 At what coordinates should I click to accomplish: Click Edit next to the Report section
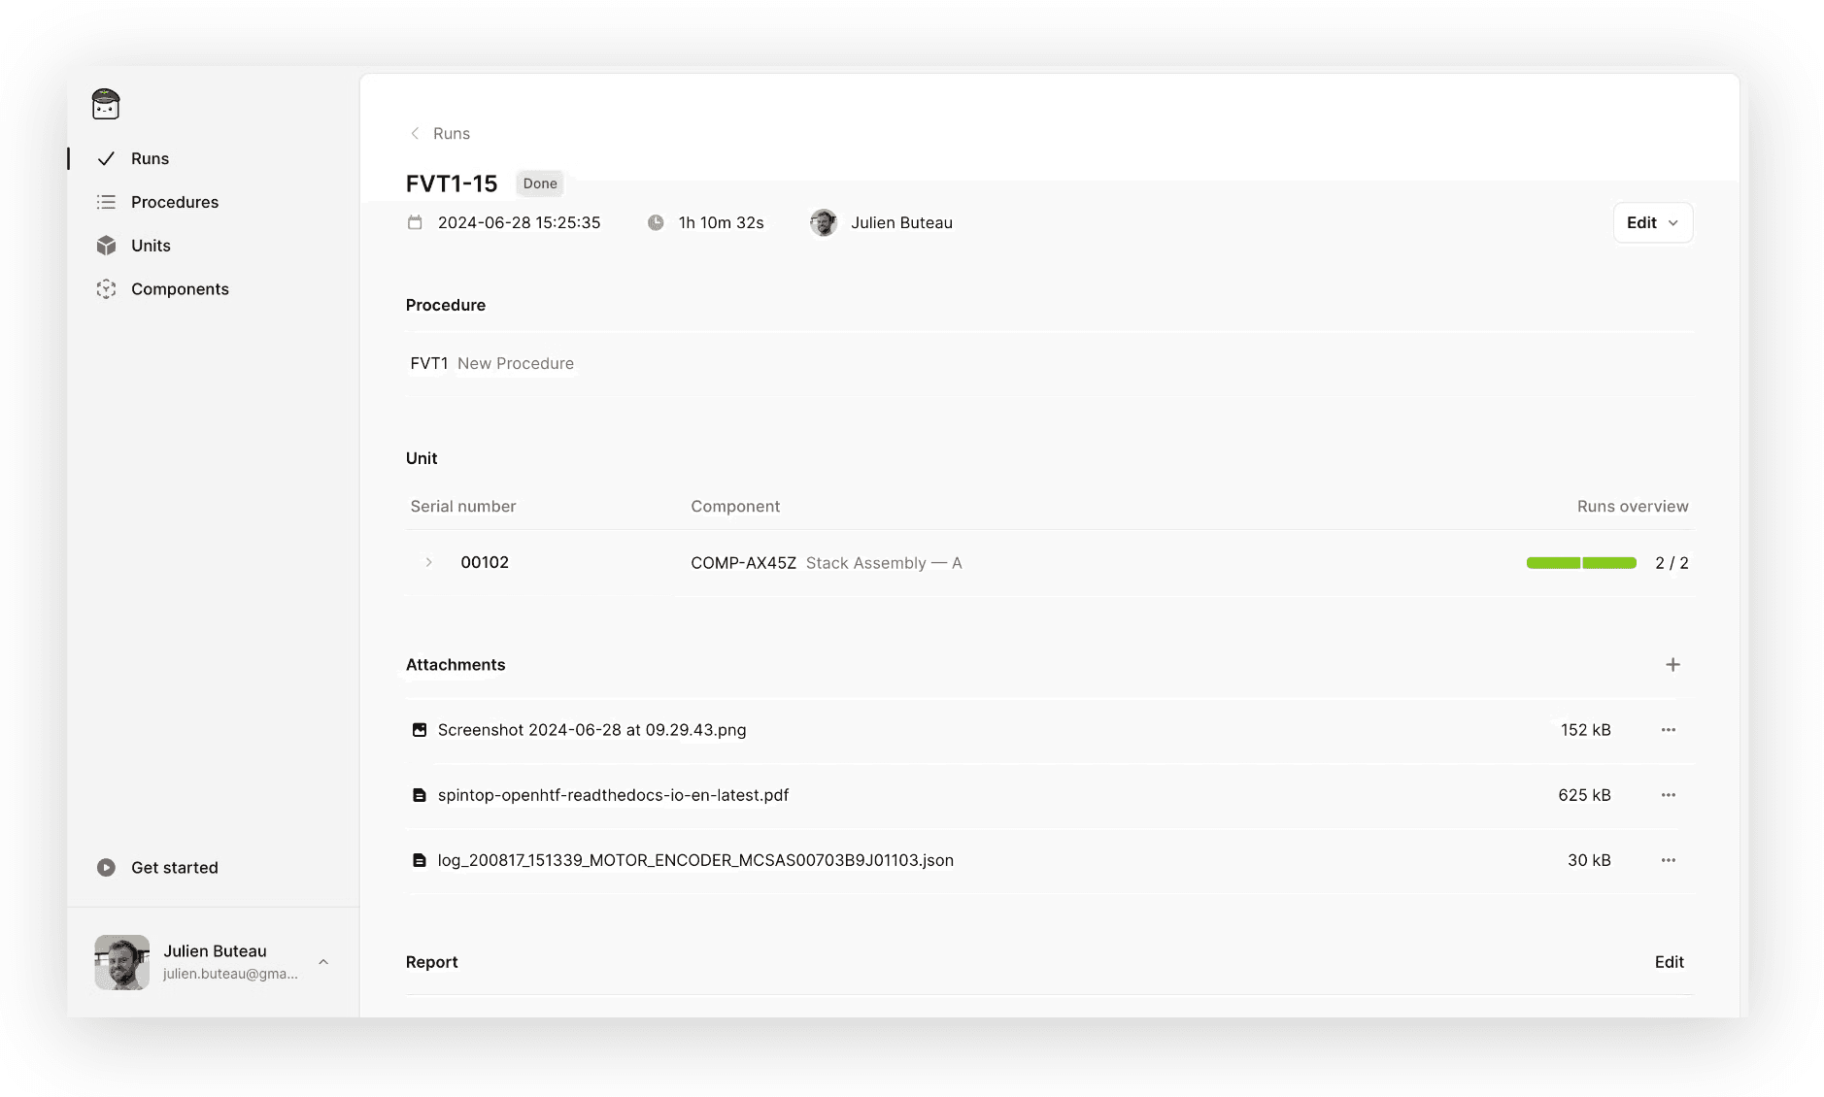point(1670,962)
